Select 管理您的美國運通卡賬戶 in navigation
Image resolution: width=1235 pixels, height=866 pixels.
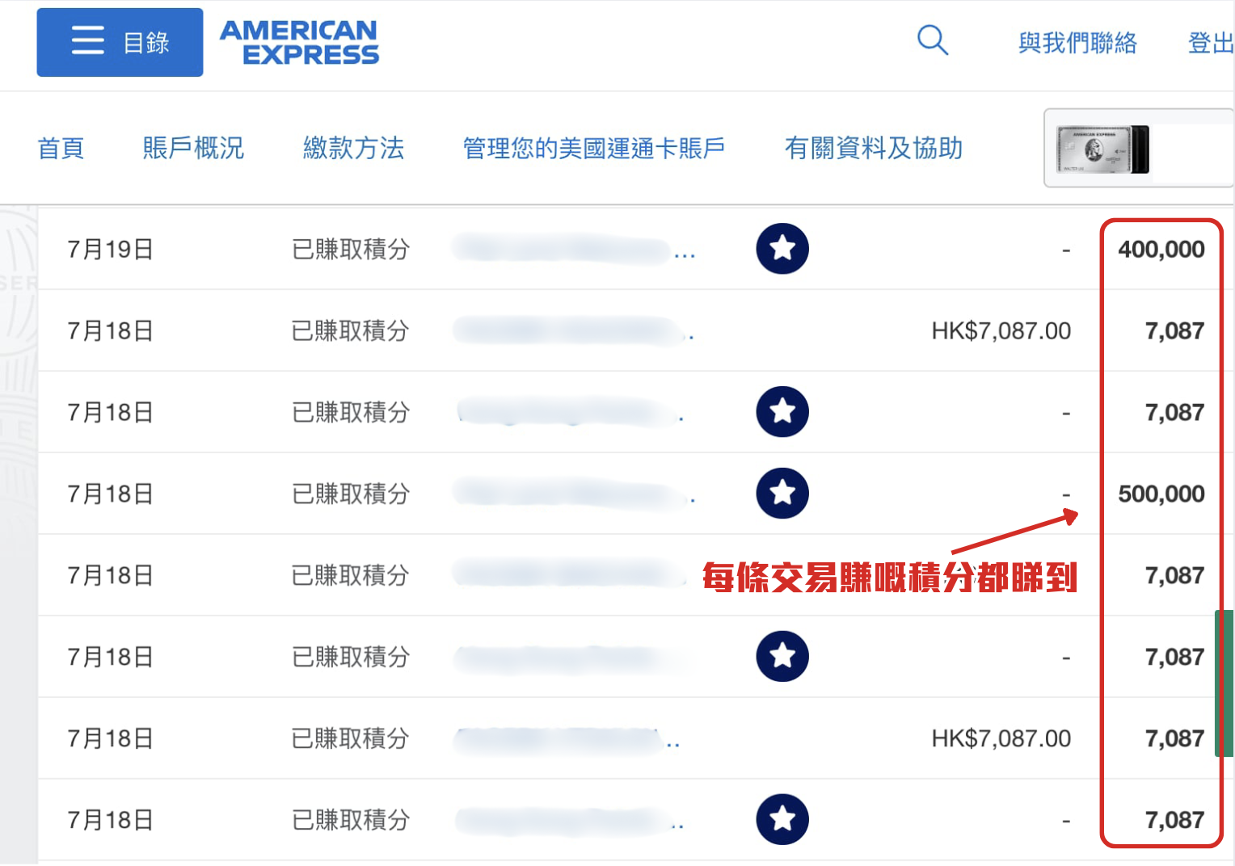[x=592, y=149]
